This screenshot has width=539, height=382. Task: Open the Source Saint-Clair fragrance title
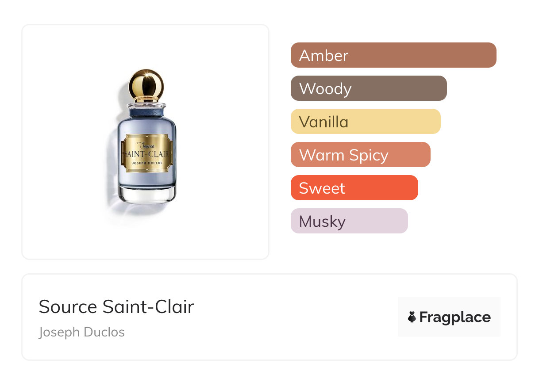[x=116, y=307]
